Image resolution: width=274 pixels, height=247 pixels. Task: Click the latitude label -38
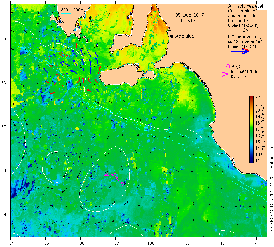(3, 171)
